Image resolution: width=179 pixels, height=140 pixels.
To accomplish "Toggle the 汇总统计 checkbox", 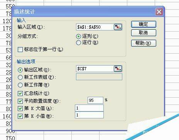I will pyautogui.click(x=20, y=93).
